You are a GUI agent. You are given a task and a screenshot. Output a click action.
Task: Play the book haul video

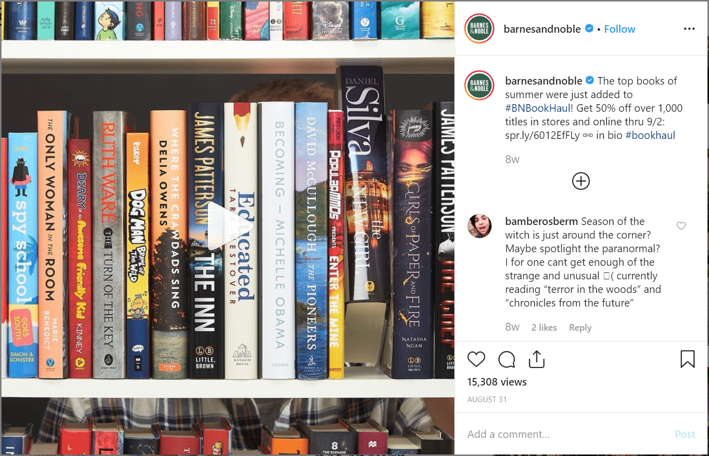227,225
